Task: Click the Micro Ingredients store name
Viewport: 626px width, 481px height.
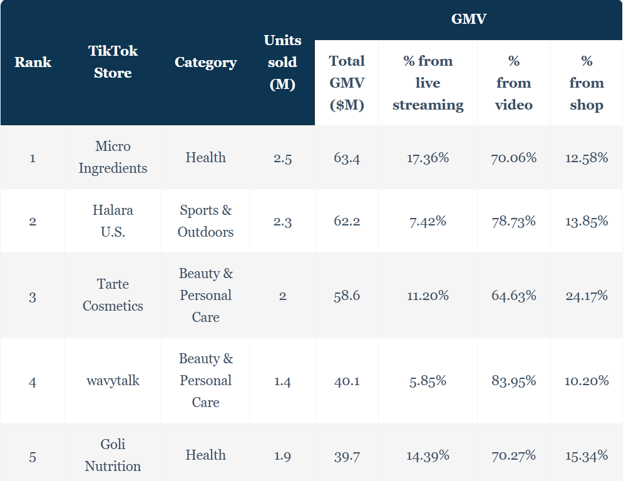Action: 113,157
